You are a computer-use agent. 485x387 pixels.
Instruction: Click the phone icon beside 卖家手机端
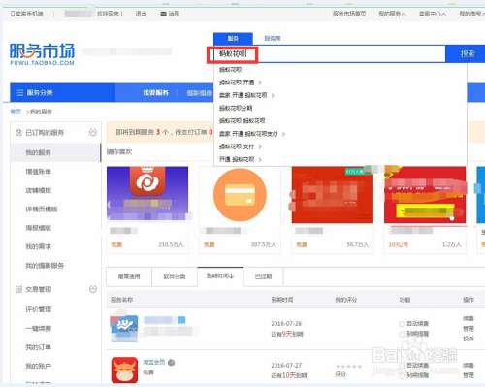pyautogui.click(x=13, y=14)
